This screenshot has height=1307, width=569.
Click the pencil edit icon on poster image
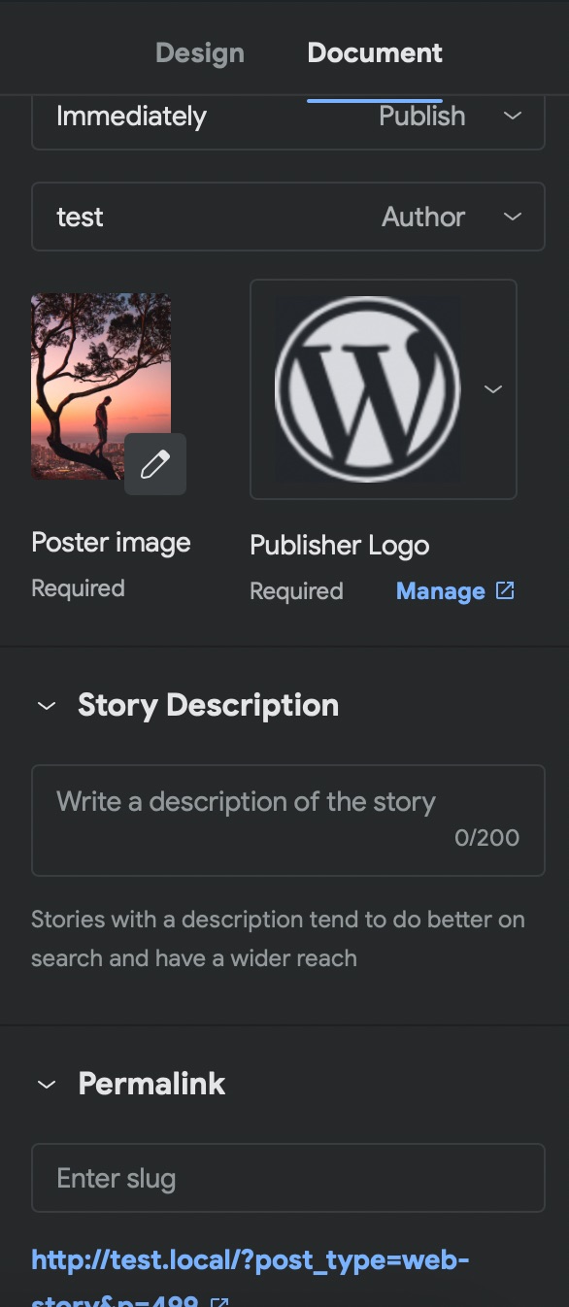(x=155, y=464)
